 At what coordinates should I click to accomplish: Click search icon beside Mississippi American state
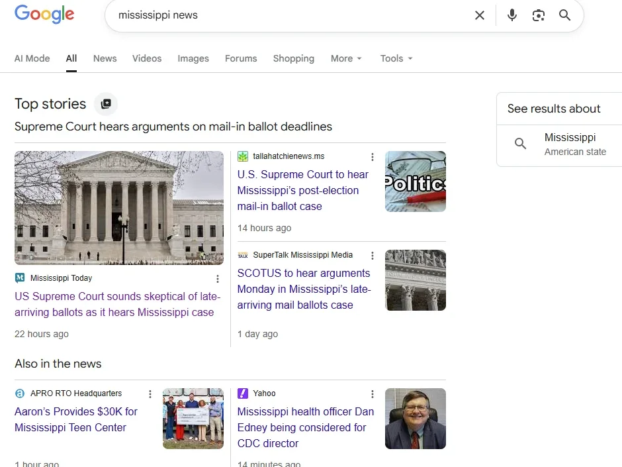pyautogui.click(x=520, y=143)
